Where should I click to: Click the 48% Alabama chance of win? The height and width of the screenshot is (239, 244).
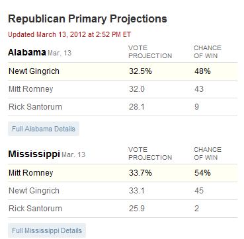202,71
